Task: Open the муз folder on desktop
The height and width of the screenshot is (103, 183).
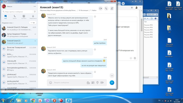Action: (x=169, y=17)
